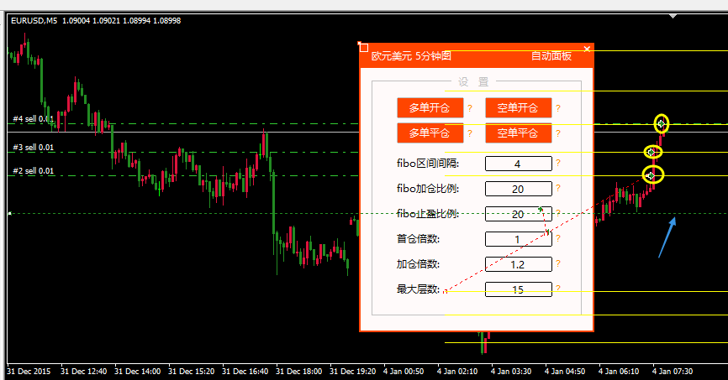The height and width of the screenshot is (380, 728).
Task: Click the panel corner square handle icon
Action: click(363, 47)
